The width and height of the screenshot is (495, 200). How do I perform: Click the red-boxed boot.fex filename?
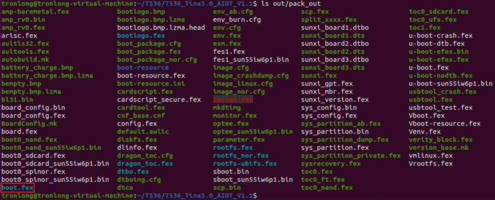click(x=17, y=188)
